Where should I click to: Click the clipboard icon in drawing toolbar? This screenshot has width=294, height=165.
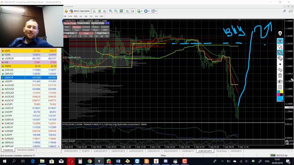(280, 87)
